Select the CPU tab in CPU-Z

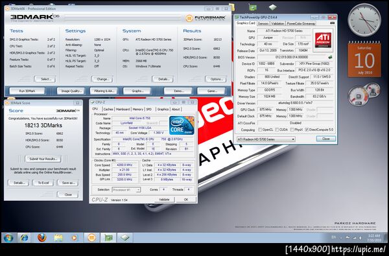[95, 109]
